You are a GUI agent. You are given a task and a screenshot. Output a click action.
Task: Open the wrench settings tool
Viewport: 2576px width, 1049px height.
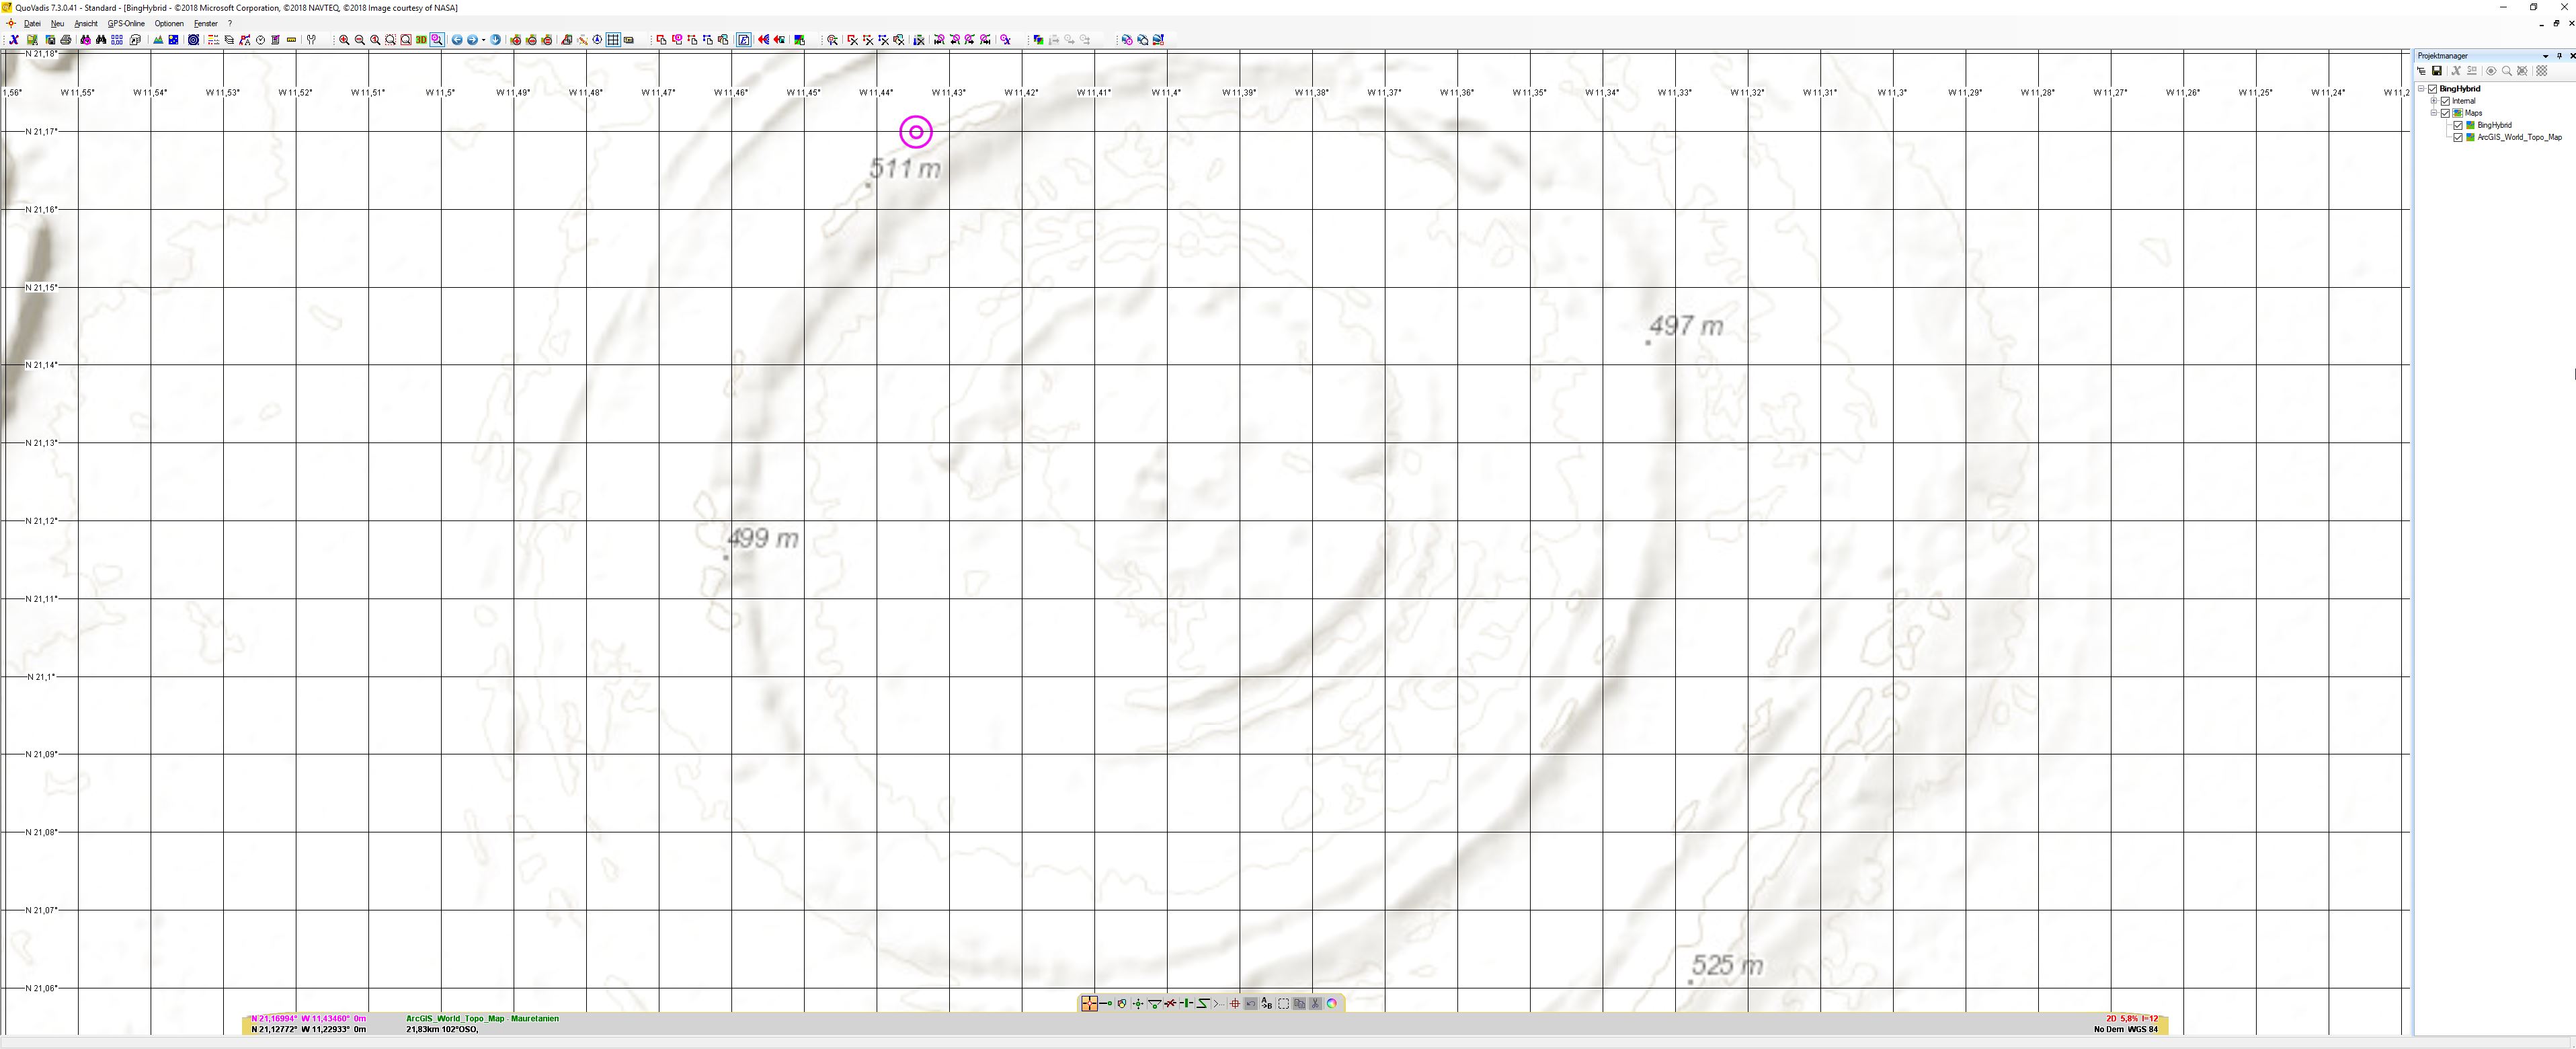click(x=311, y=40)
